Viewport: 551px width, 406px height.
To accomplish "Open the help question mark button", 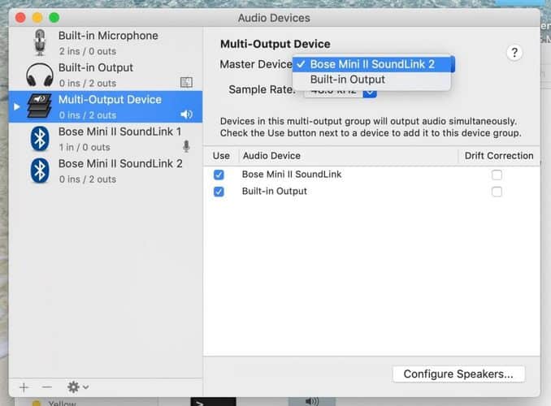I will 514,53.
